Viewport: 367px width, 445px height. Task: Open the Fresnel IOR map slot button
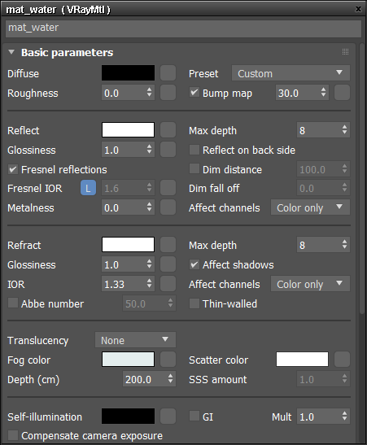tap(168, 188)
